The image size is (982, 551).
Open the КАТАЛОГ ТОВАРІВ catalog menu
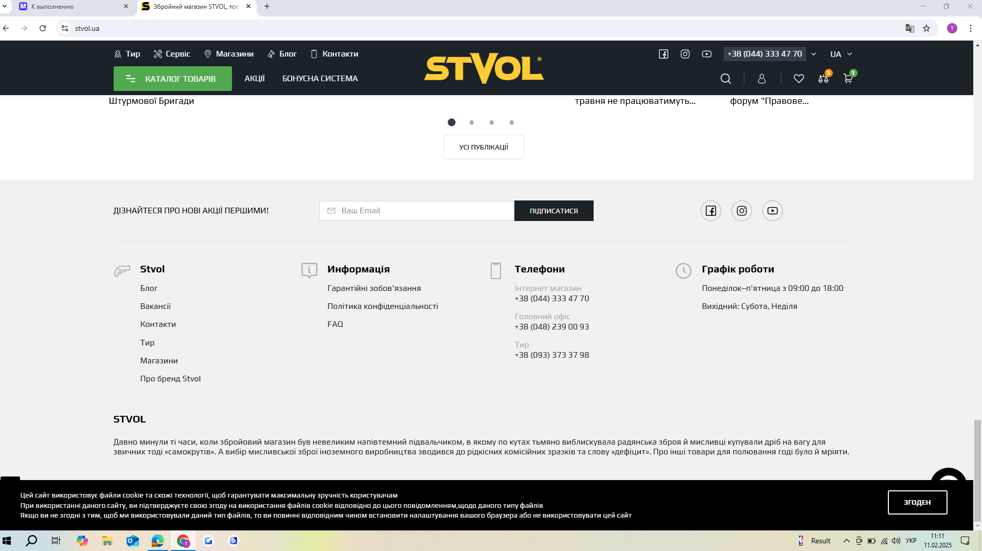173,79
